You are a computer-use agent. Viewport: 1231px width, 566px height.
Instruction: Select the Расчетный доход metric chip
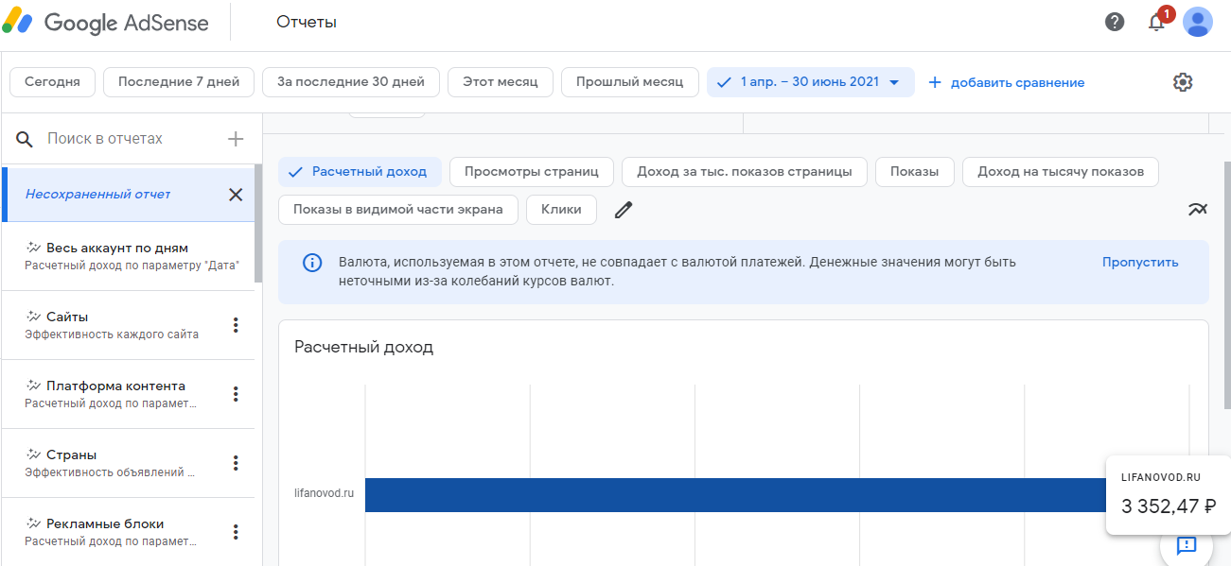[x=360, y=172]
